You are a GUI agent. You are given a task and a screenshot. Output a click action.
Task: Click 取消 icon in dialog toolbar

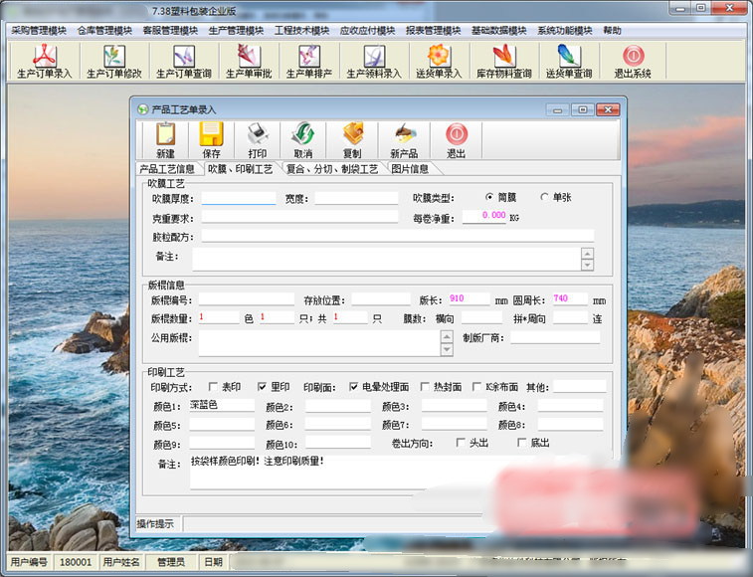303,140
